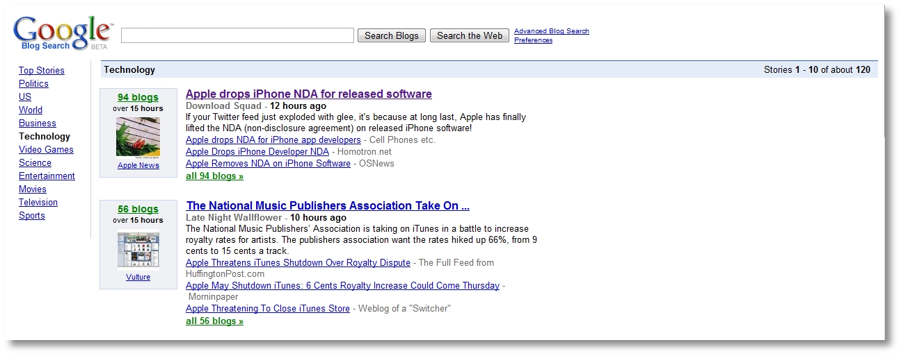Click the Search the Web button
Screen dimensions: 901x356
[470, 35]
